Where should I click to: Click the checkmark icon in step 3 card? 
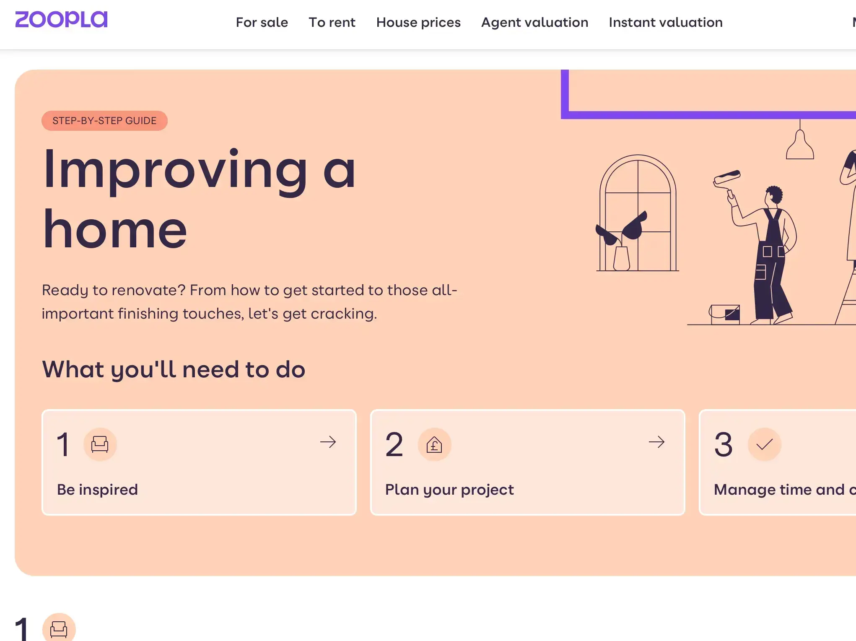coord(764,444)
